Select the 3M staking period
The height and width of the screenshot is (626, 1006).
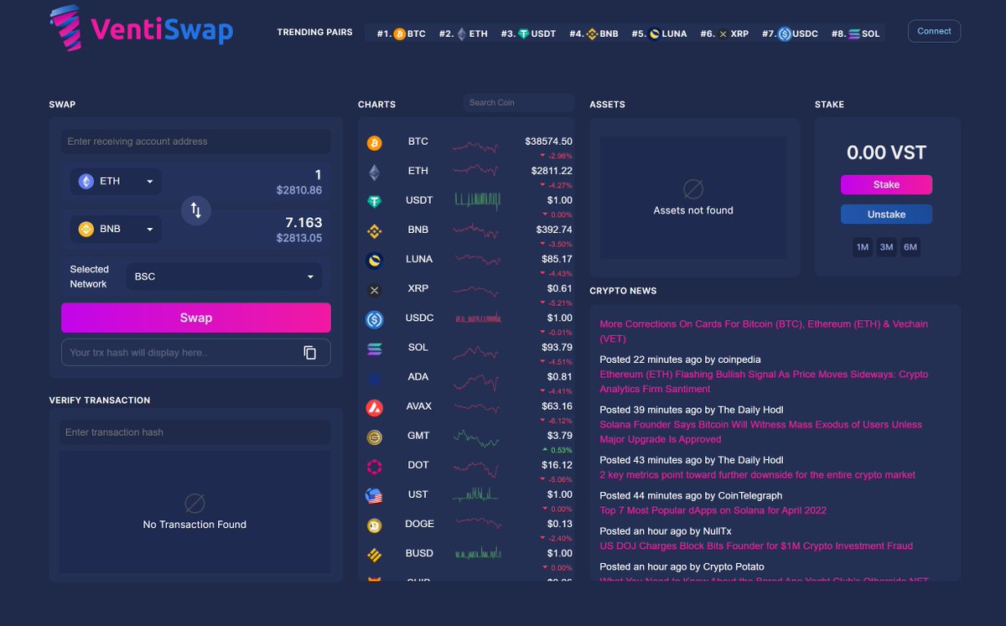(x=886, y=247)
